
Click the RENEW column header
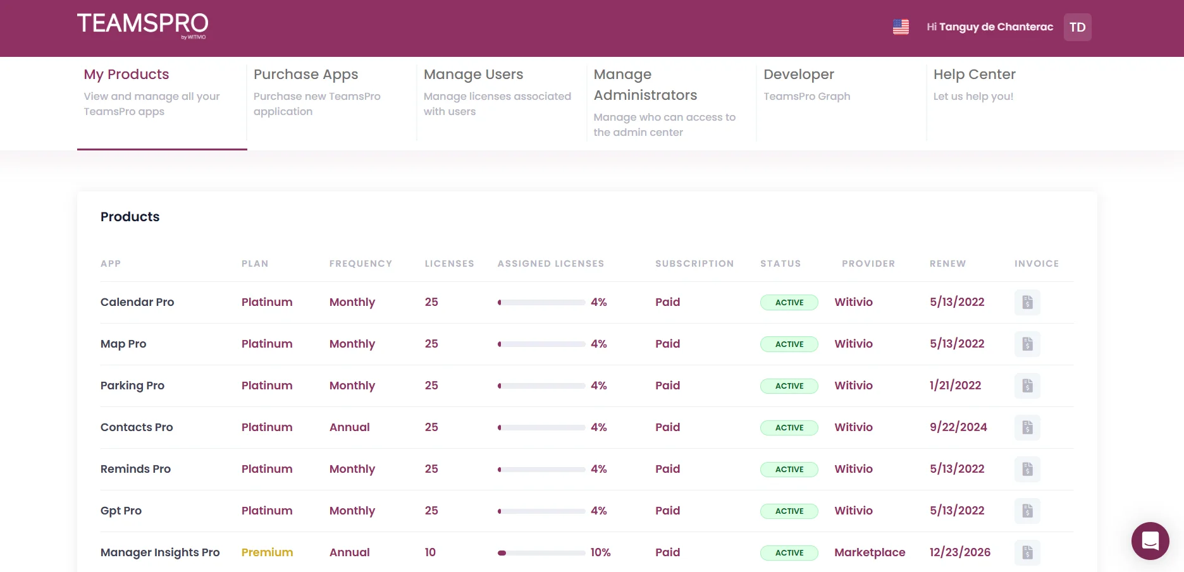click(x=947, y=264)
